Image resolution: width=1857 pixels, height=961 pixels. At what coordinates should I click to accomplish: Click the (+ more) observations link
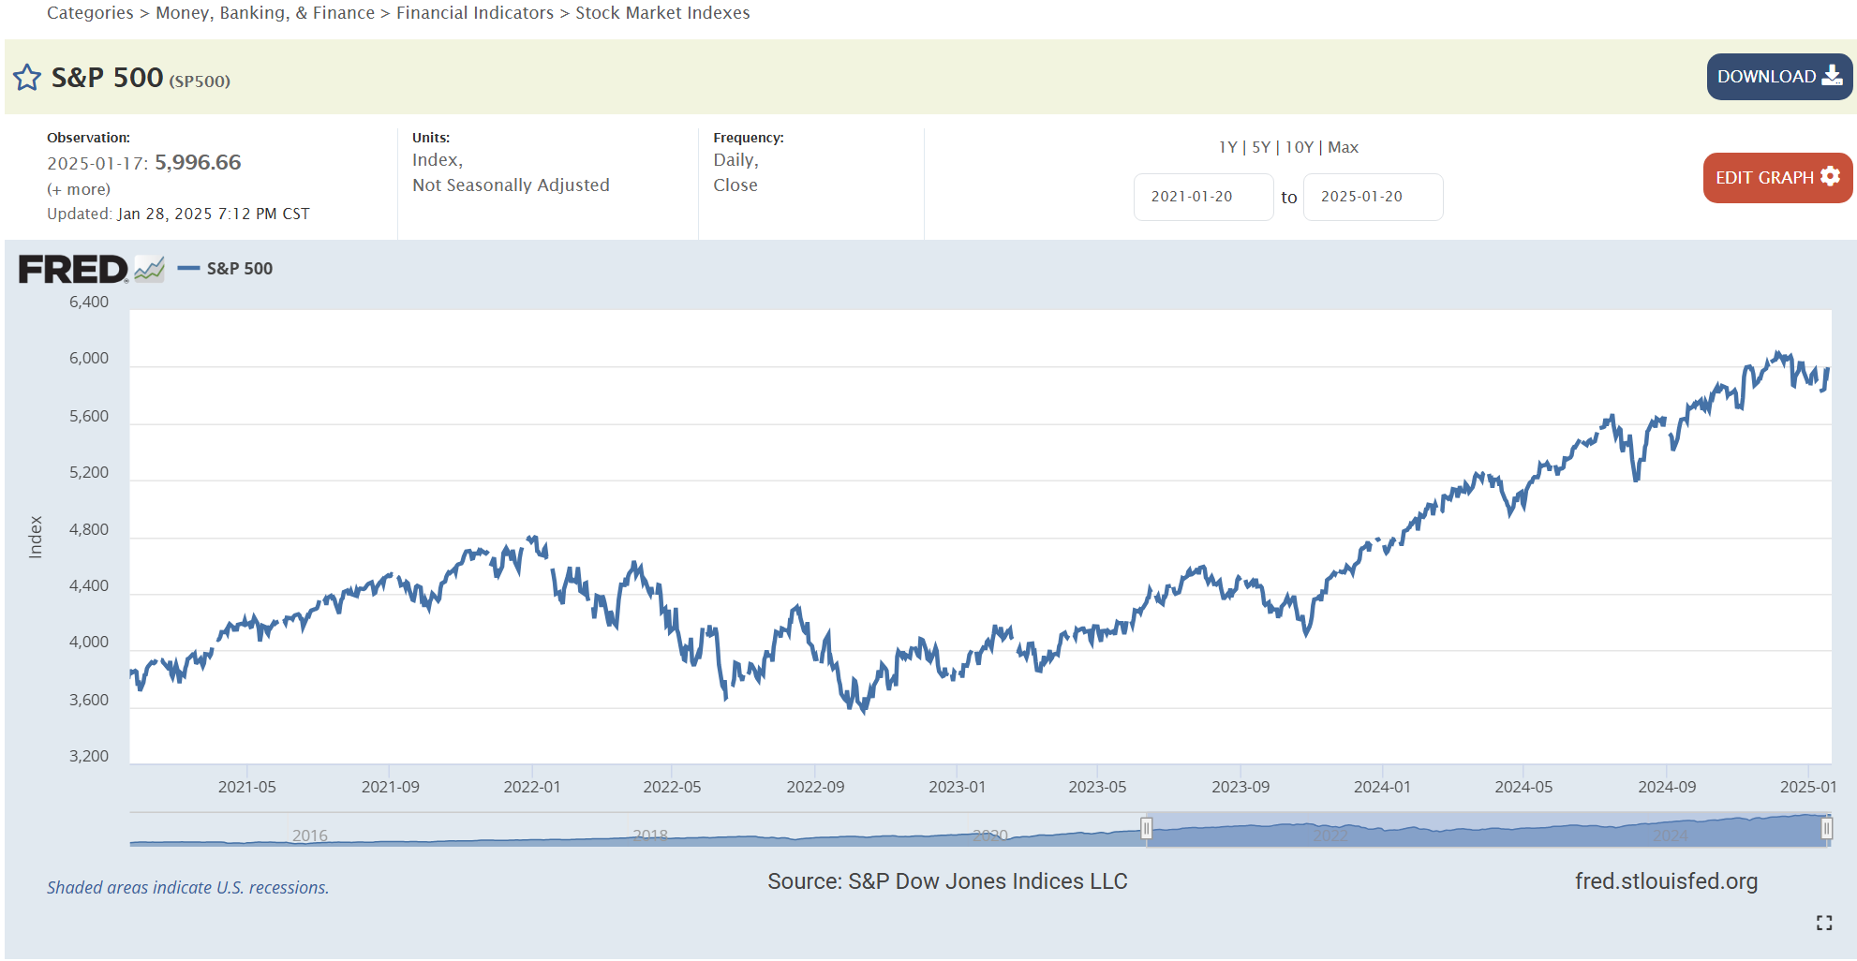(x=79, y=189)
